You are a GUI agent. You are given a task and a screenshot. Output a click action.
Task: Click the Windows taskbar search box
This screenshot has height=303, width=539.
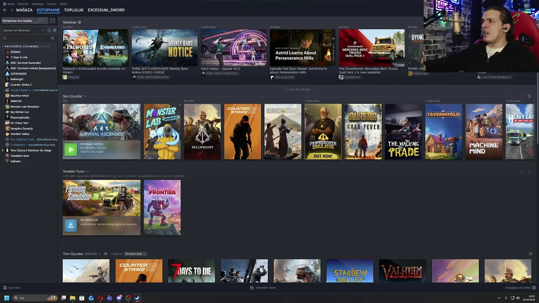tap(35, 298)
